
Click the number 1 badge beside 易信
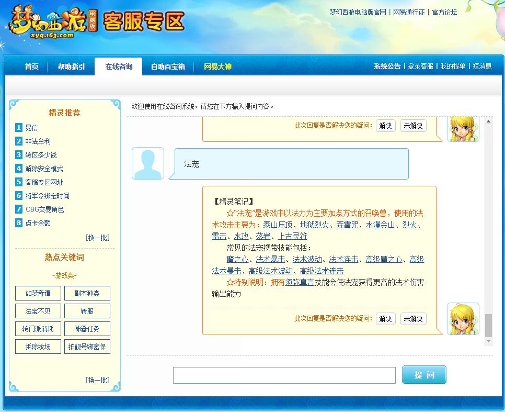(18, 127)
